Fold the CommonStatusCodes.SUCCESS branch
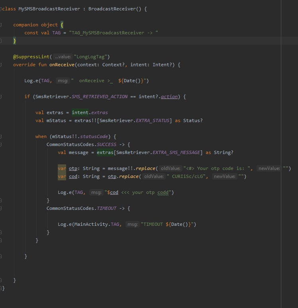Screen dimensions: 298x308 (x=1, y=144)
